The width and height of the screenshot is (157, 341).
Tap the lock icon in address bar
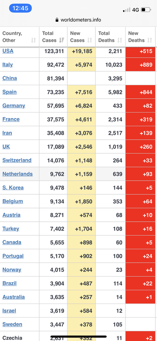pos(57,20)
